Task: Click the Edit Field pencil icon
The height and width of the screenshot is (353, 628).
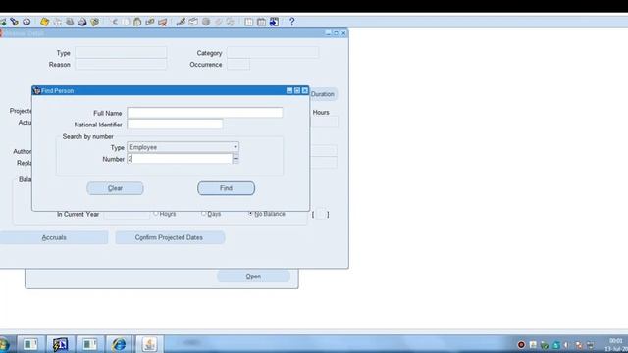Action: point(181,22)
